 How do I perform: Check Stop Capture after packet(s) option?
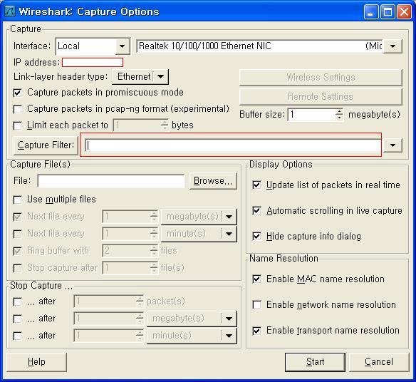tap(18, 301)
